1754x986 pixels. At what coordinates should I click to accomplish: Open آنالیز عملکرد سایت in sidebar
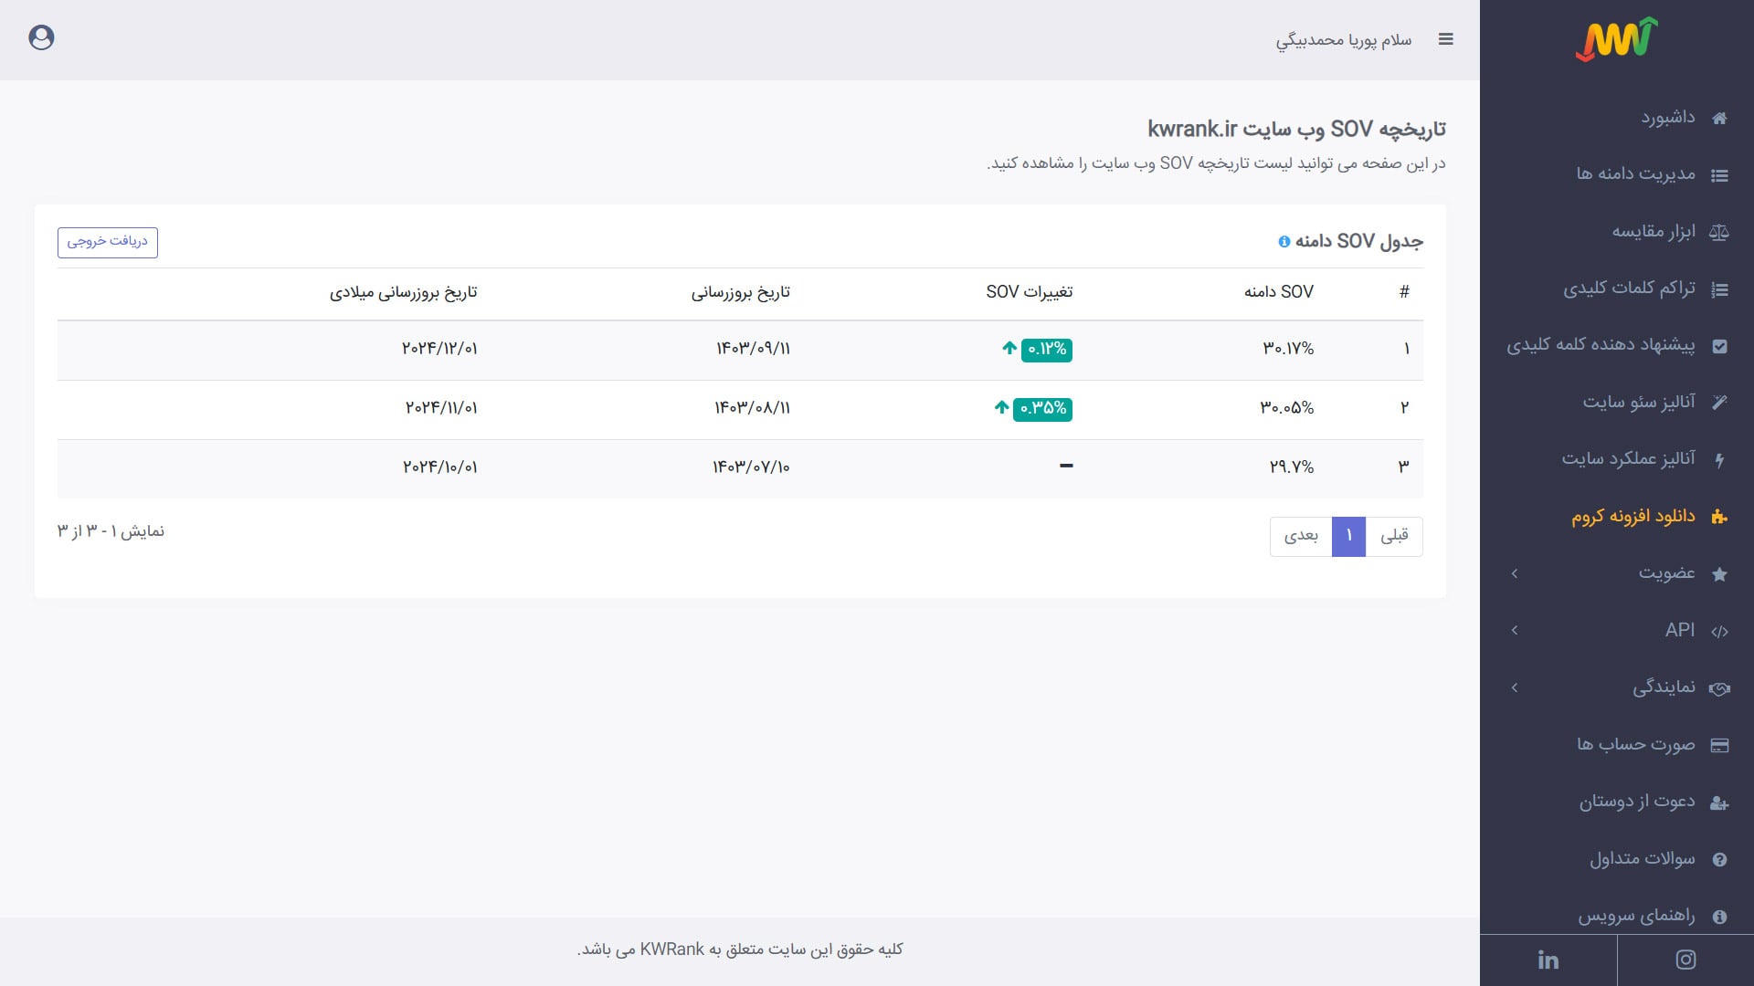click(x=1628, y=459)
